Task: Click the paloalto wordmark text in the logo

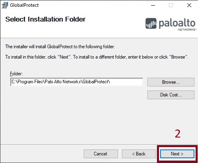Action: tap(177, 24)
